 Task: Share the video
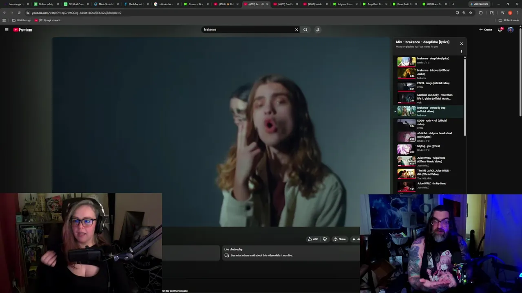click(x=339, y=239)
